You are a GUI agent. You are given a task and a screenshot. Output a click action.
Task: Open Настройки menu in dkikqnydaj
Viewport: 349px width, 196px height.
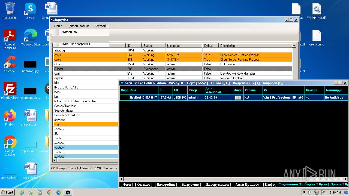[x=102, y=26]
